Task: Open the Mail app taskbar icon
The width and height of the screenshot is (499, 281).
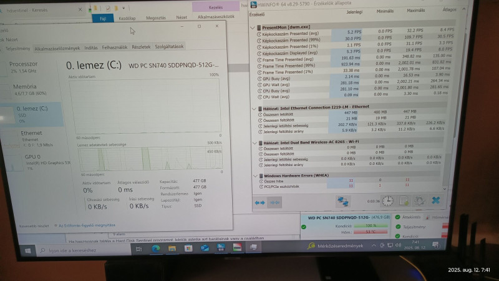Action: pyautogui.click(x=205, y=247)
